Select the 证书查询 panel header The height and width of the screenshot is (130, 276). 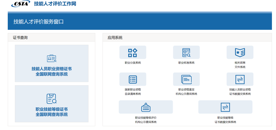tap(51, 38)
